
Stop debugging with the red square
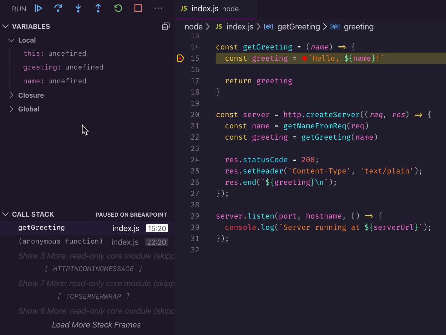click(138, 8)
